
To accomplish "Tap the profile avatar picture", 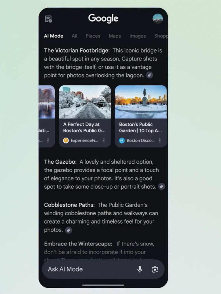I will (x=157, y=19).
